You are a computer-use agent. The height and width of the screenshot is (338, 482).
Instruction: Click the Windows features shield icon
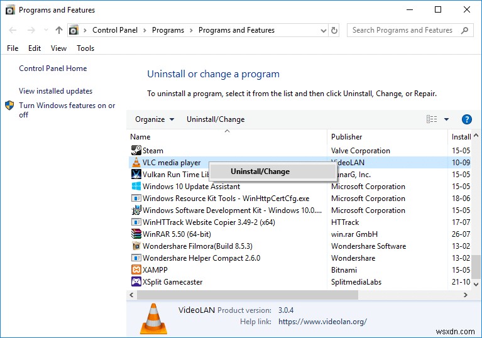tap(9, 106)
